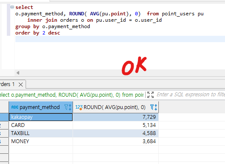Open payment_method column filter icon
The image size is (225, 164).
pos(66,107)
